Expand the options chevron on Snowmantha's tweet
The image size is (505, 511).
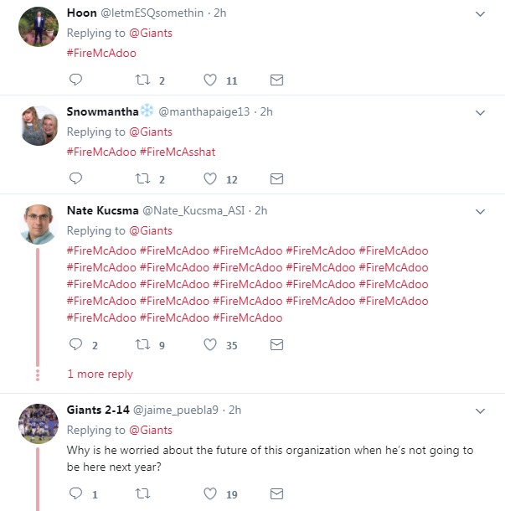(481, 112)
